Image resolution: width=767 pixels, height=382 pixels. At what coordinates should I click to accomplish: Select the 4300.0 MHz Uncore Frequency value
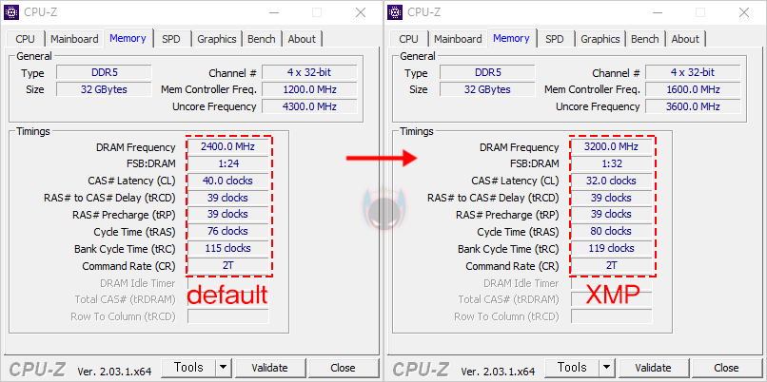[309, 106]
